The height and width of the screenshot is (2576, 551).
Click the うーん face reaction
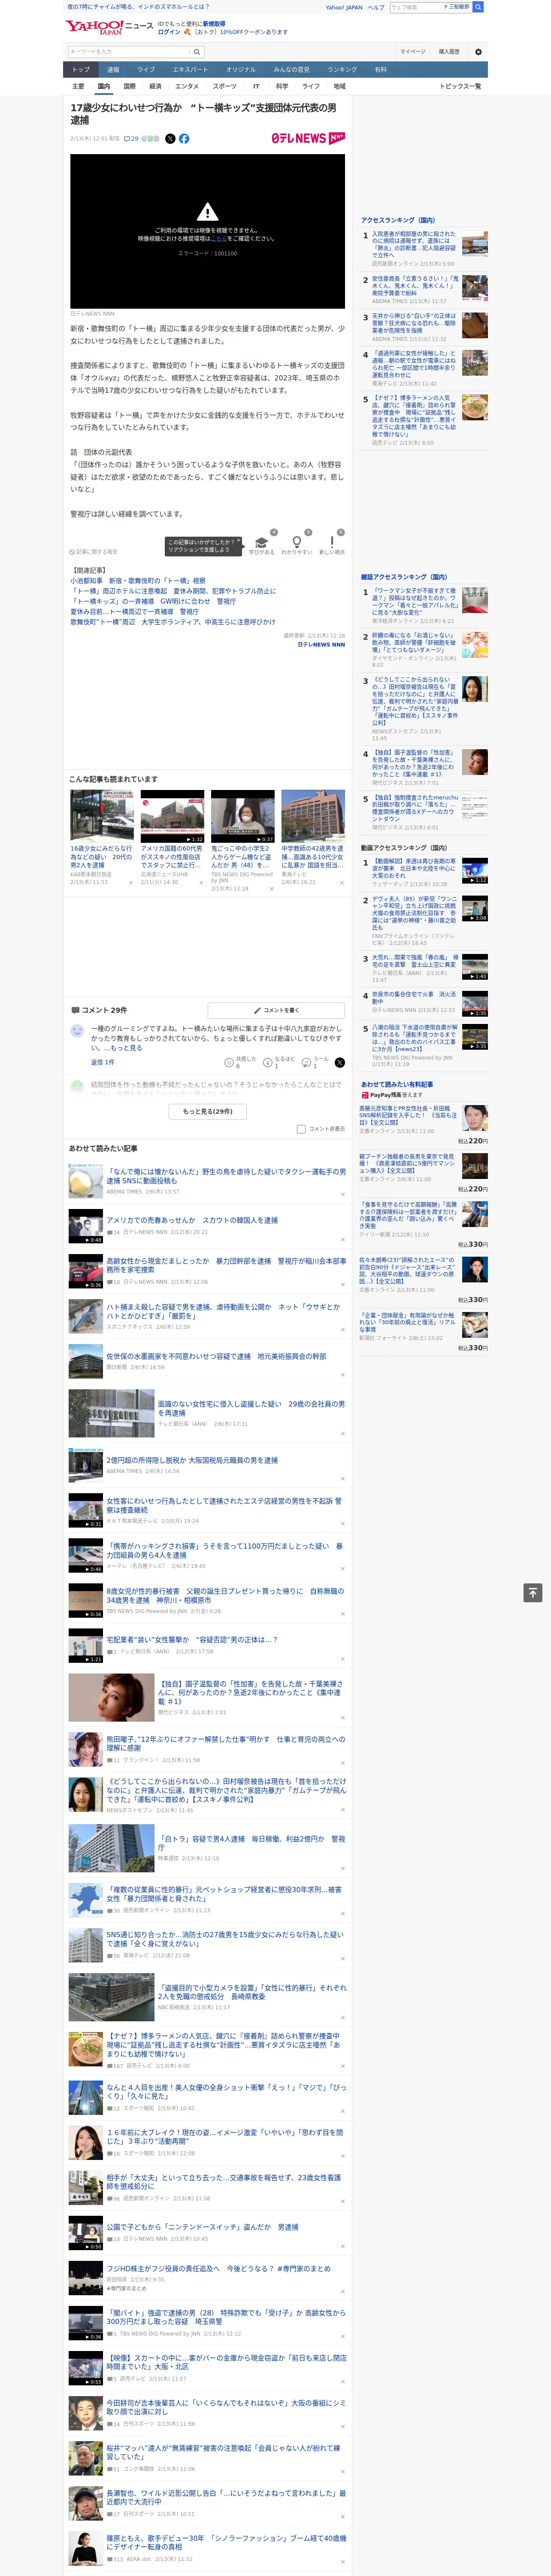pos(306,1063)
